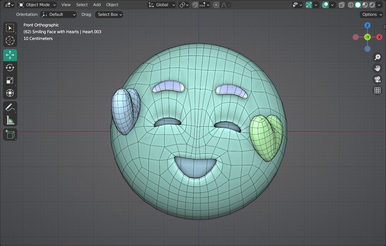Switch to solid viewport shading
Viewport: 386px width, 246px height.
click(358, 5)
